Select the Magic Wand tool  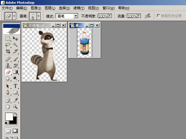(x=15, y=45)
